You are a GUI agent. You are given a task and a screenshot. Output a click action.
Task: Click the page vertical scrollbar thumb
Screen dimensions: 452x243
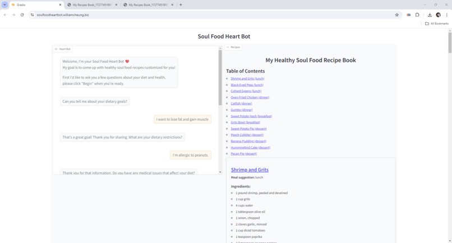coord(450,43)
